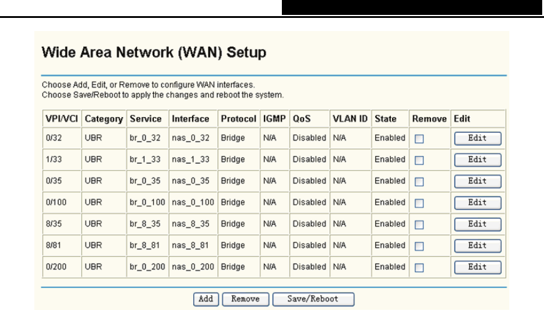Image resolution: width=544 pixels, height=310 pixels.
Task: Check Remove box for 1/33 row
Action: [419, 160]
